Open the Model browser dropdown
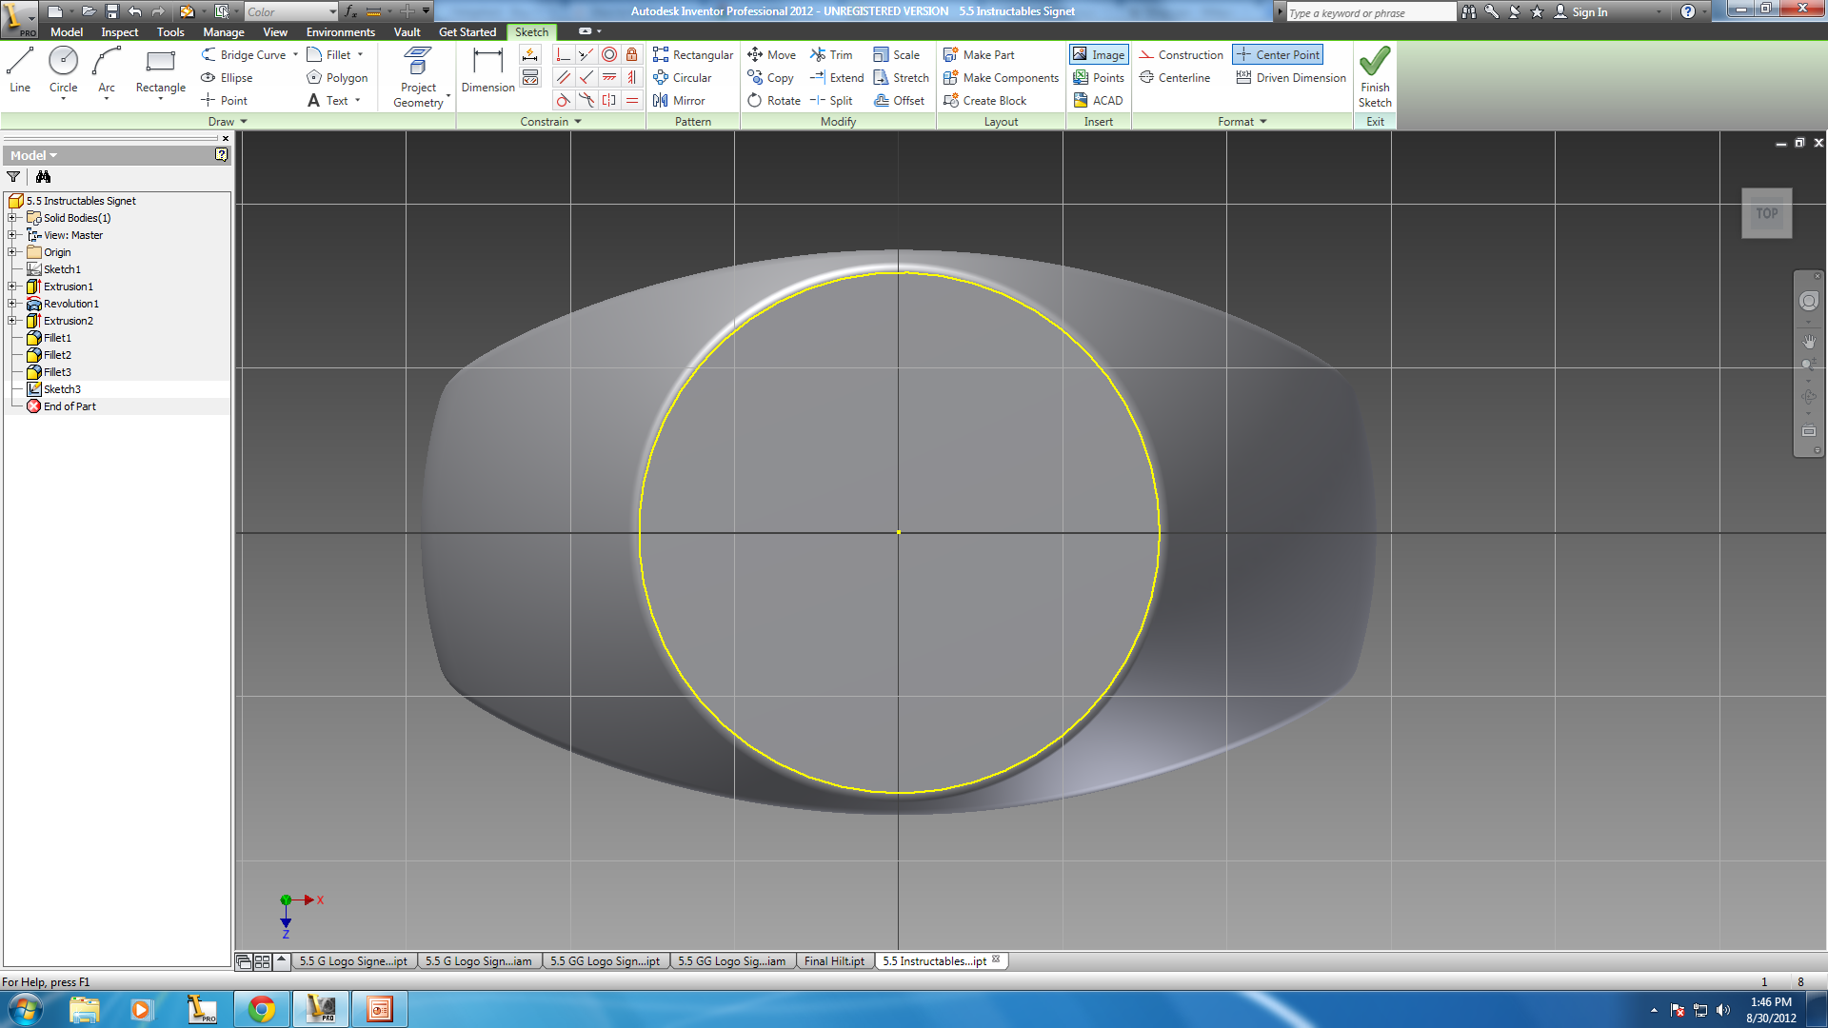The image size is (1828, 1028). (34, 155)
